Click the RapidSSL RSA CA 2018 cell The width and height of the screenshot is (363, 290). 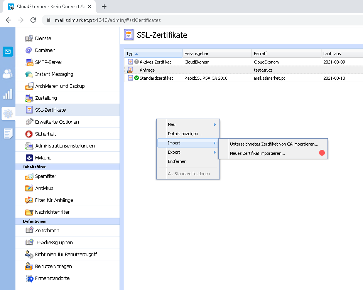pos(206,78)
